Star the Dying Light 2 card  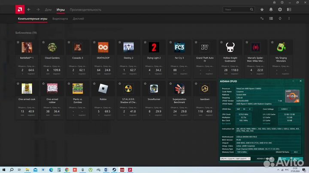(x=145, y=42)
